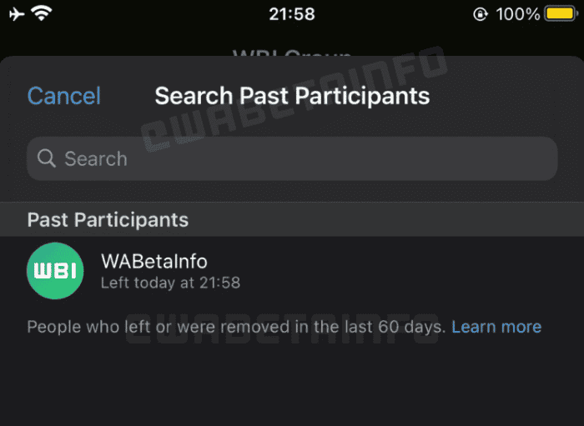Tap the 60 days removal notice text
Viewport: 584px width, 426px height.
[237, 327]
